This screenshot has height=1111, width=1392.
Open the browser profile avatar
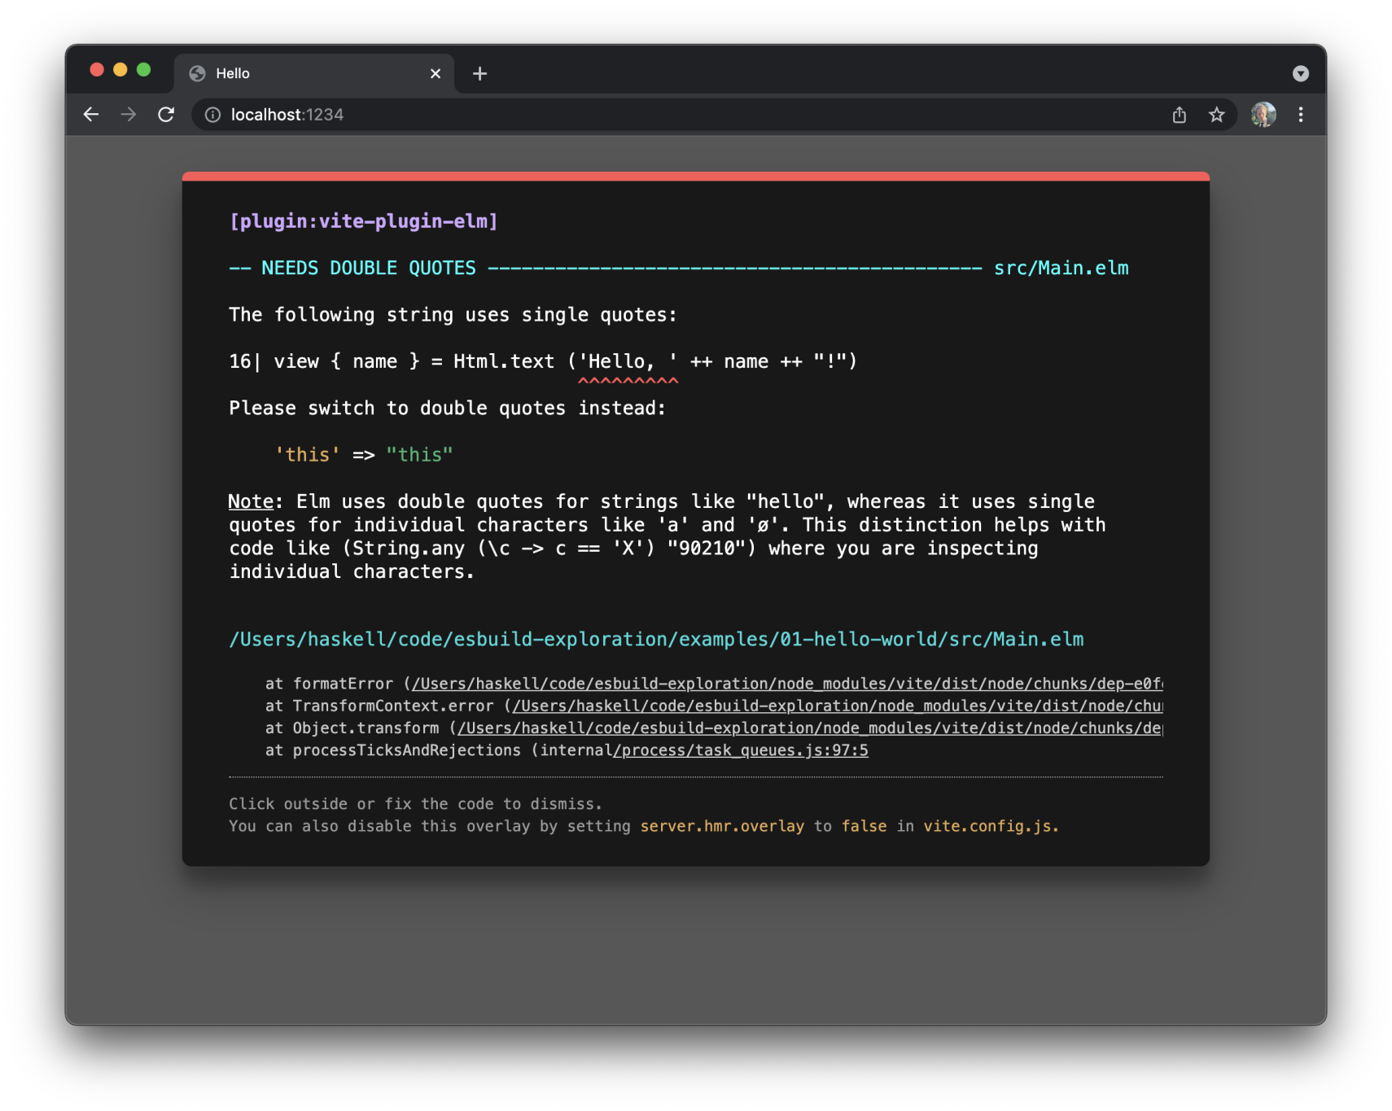(x=1263, y=114)
